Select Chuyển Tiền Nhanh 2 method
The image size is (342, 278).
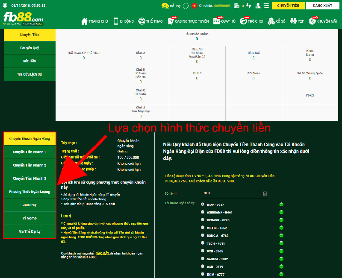pyautogui.click(x=29, y=165)
